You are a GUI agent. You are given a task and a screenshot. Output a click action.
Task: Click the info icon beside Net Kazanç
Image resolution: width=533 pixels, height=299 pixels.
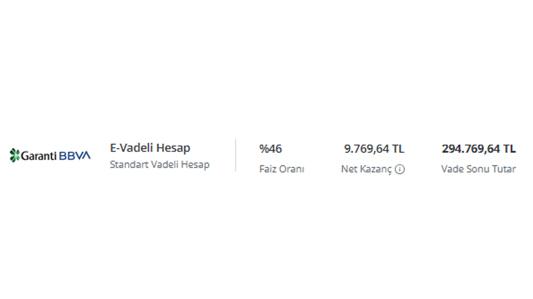(400, 169)
